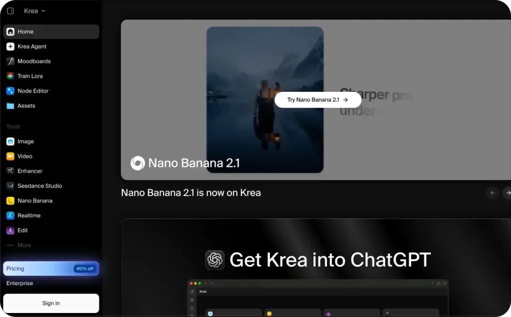The height and width of the screenshot is (317, 511).
Task: Click the ChatGPT logo icon
Action: click(215, 260)
